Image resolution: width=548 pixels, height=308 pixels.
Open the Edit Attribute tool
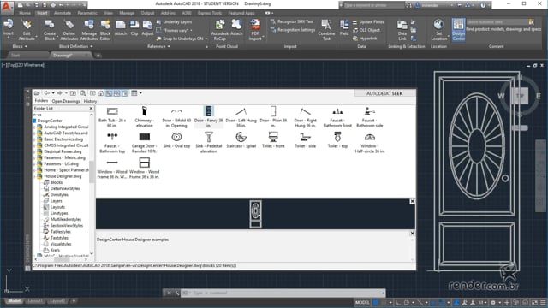click(27, 30)
